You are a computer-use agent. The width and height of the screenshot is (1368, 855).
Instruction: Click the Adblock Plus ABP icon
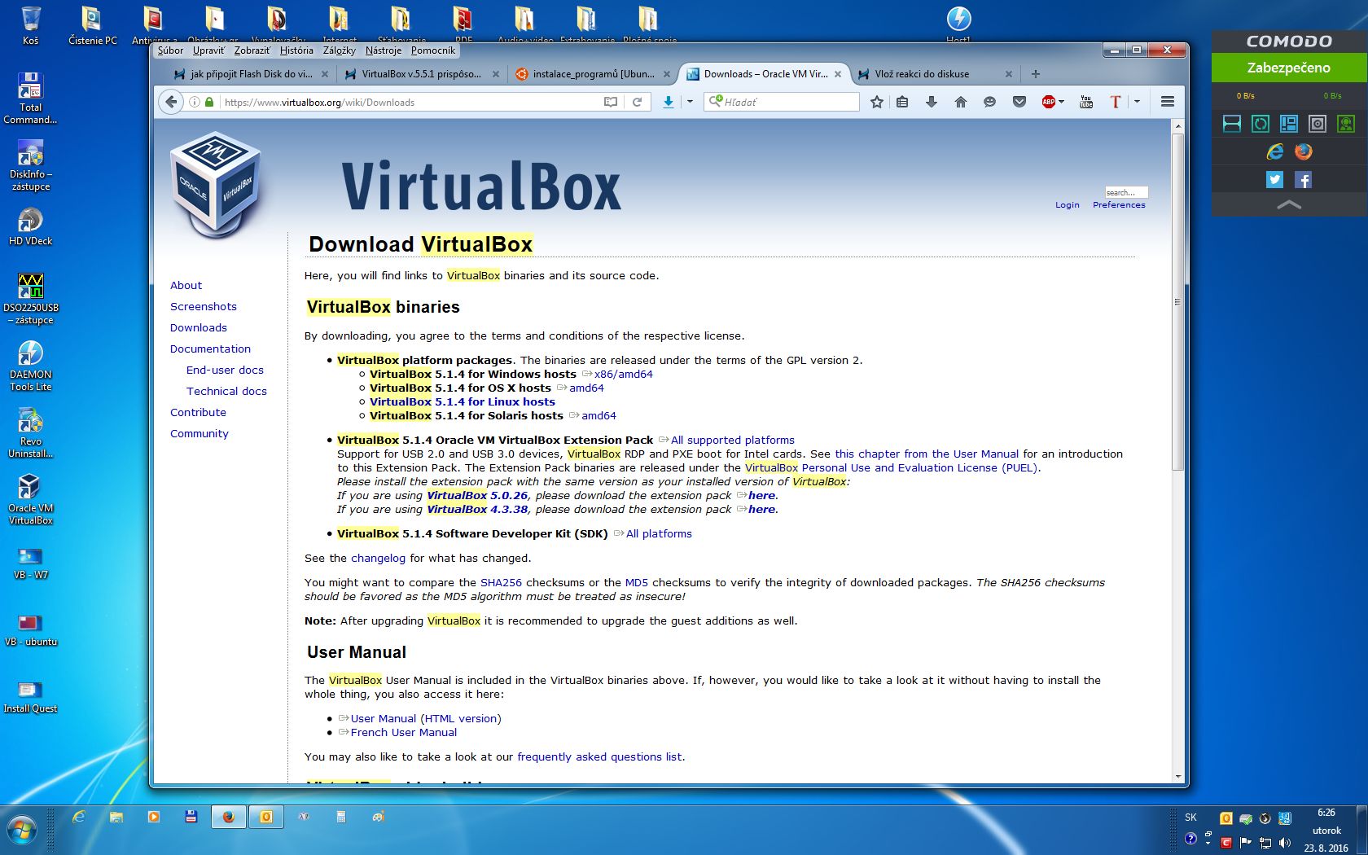point(1049,102)
